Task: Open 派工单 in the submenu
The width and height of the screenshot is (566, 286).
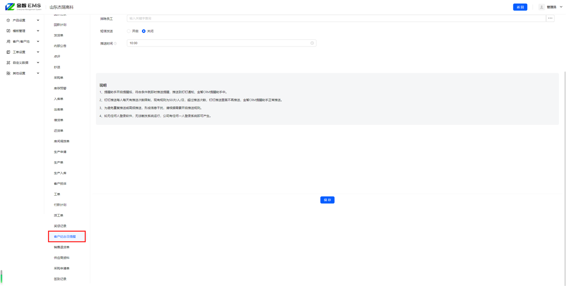Action: (59, 215)
